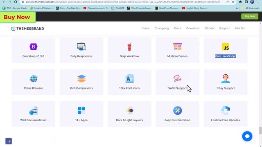Click the Cross Browser label
Image resolution: width=262 pixels, height=147 pixels.
[x=34, y=88]
